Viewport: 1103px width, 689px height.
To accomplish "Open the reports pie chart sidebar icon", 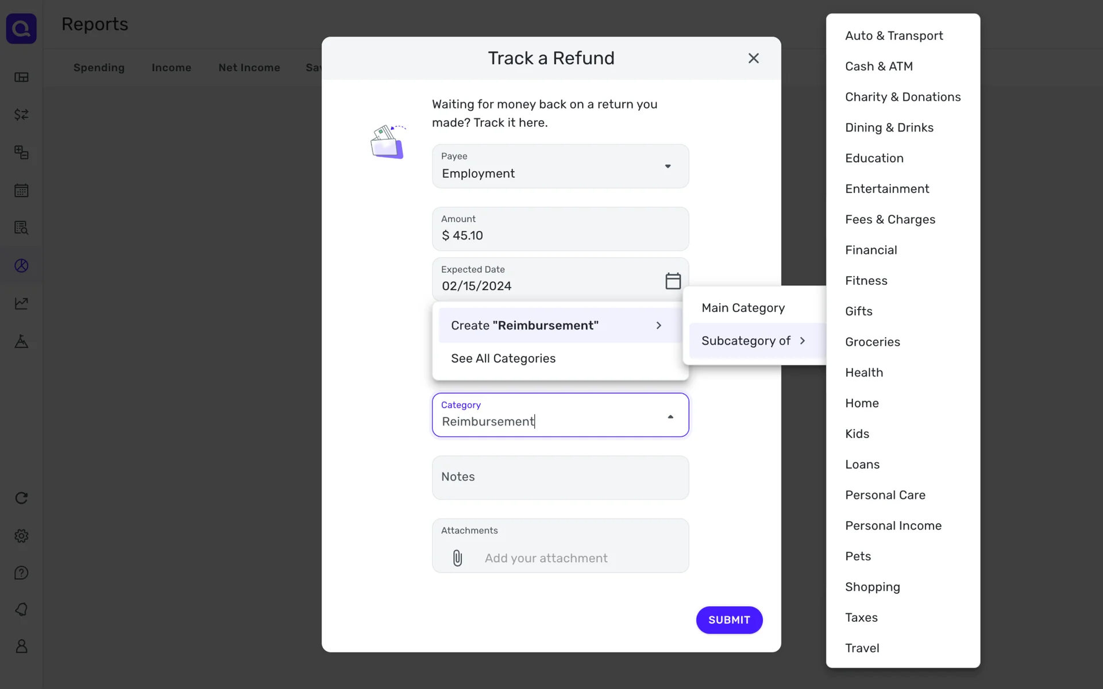I will [21, 266].
